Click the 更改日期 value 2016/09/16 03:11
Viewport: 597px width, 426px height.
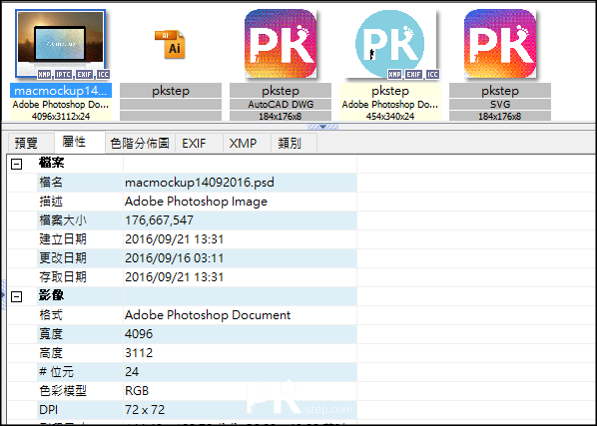[175, 258]
